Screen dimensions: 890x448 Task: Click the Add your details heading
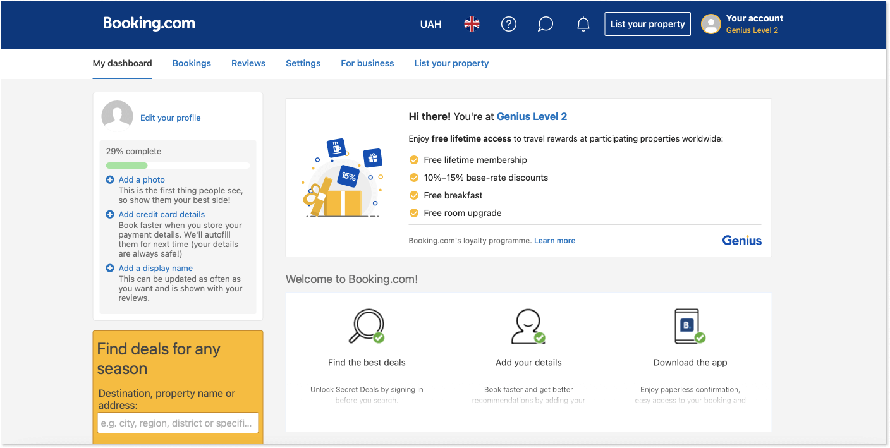528,363
